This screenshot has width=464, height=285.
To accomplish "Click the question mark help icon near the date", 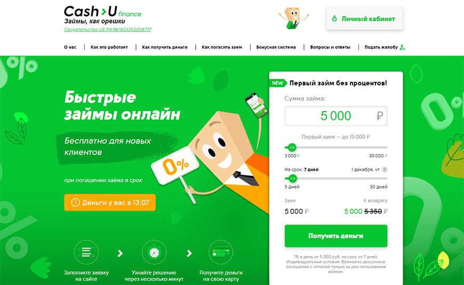I will pyautogui.click(x=385, y=170).
